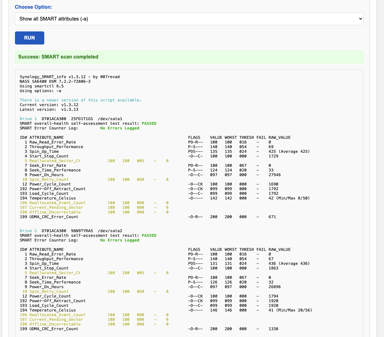Click the 'Success: SMART scan completed' banner
This screenshot has height=337, width=384.
click(x=189, y=57)
